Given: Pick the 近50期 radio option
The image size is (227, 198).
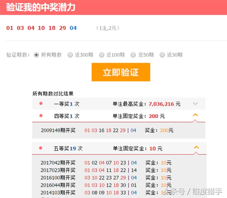Looking at the screenshot, I should coord(133,55).
